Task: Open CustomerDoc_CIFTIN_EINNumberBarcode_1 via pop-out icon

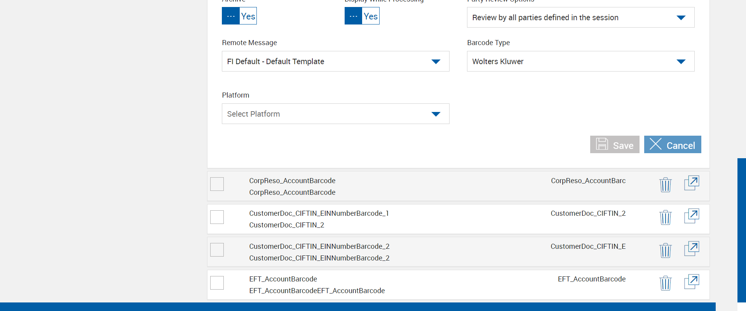Action: 691,216
